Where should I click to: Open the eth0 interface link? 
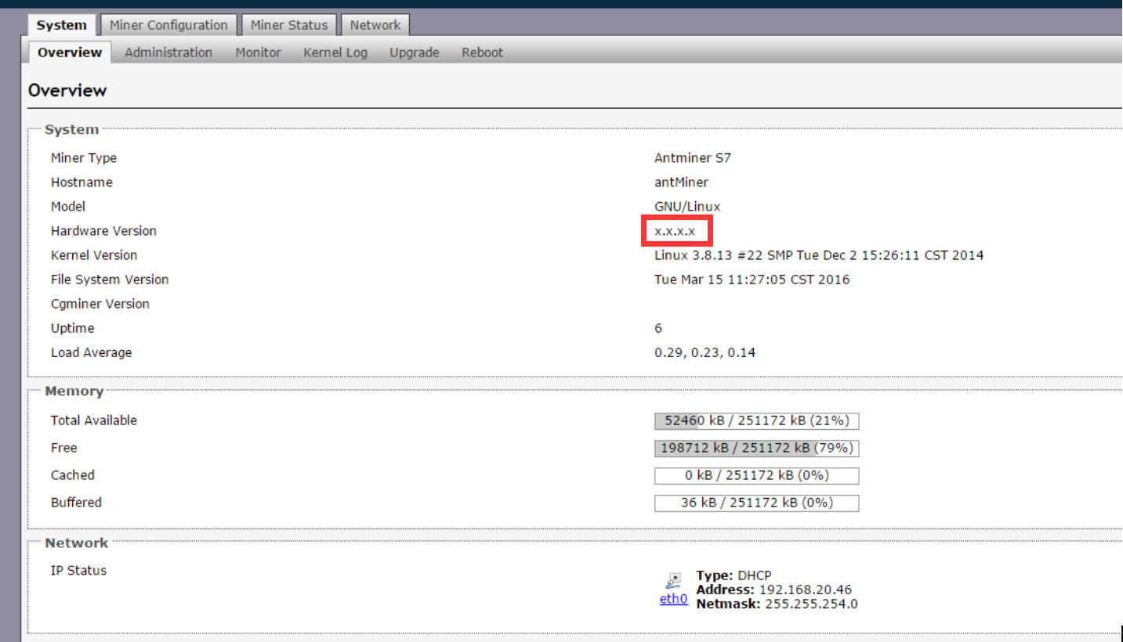click(x=673, y=600)
